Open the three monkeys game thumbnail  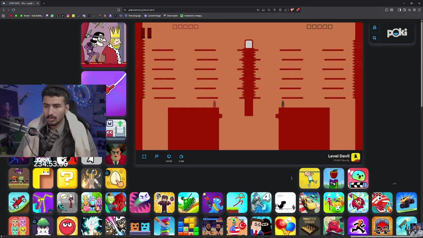19,226
